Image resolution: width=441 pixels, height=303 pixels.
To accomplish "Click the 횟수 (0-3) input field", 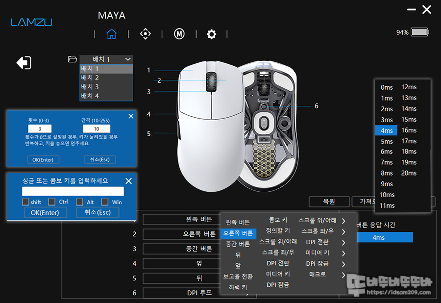I will 40,129.
